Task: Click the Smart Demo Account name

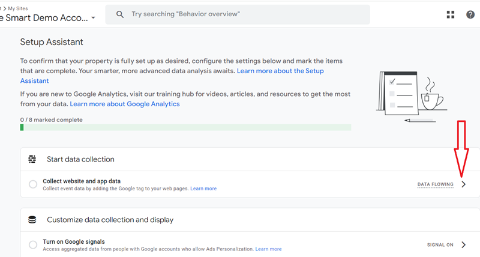Action: click(44, 18)
